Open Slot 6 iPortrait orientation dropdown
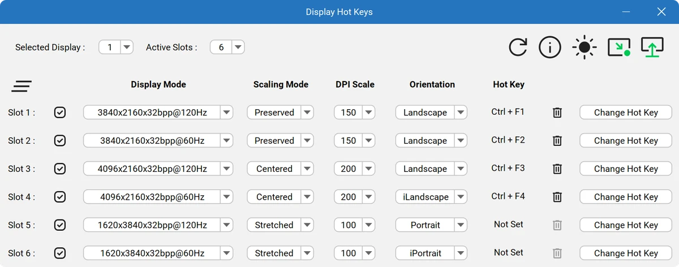 pyautogui.click(x=431, y=253)
